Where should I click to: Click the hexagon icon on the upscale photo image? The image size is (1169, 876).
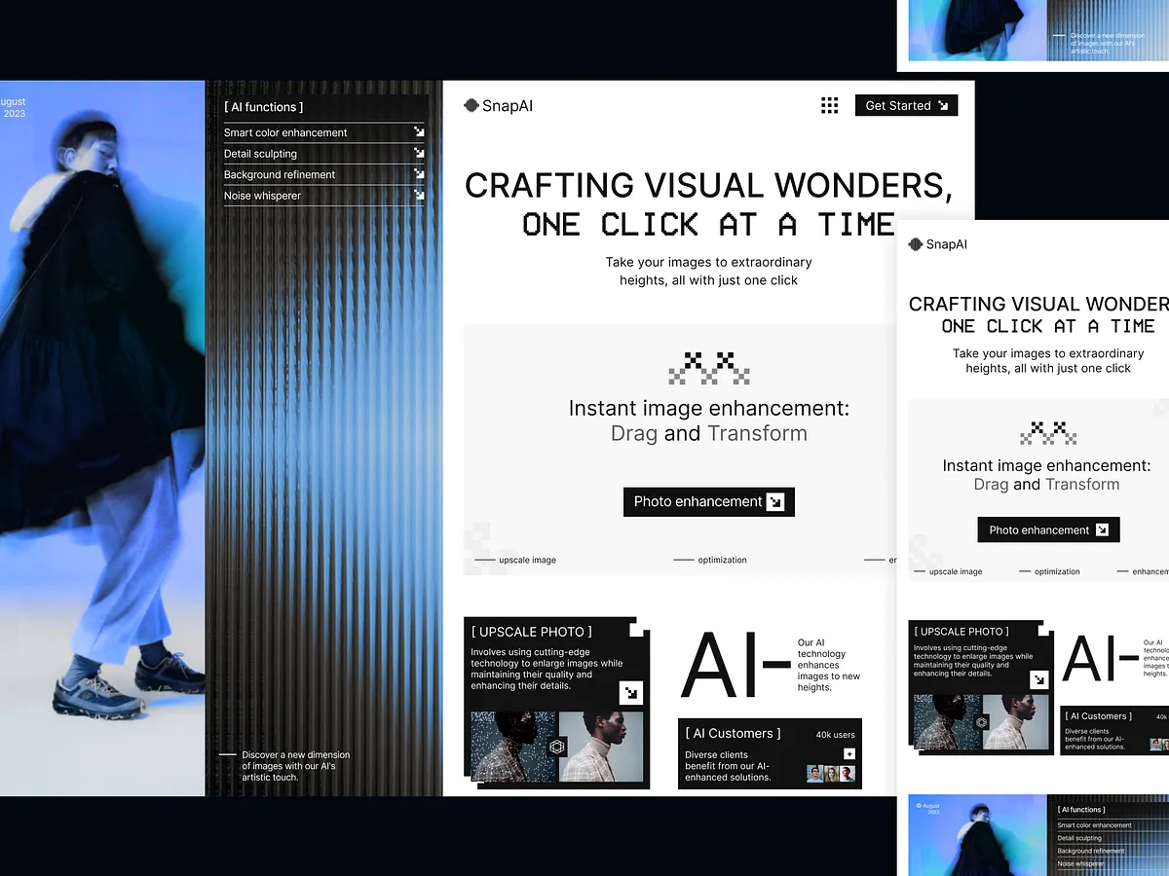point(557,746)
